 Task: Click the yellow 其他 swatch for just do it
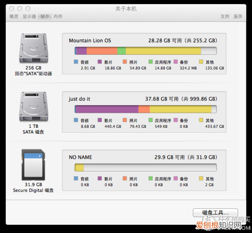tap(201, 120)
